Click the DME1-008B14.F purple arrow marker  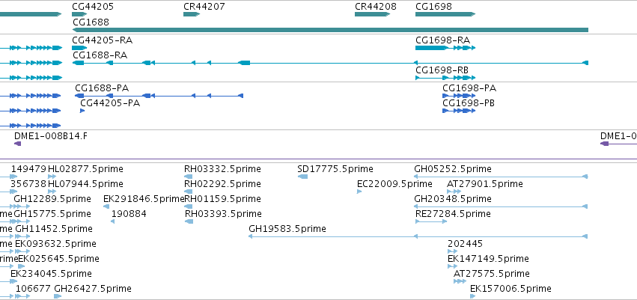[x=17, y=144]
